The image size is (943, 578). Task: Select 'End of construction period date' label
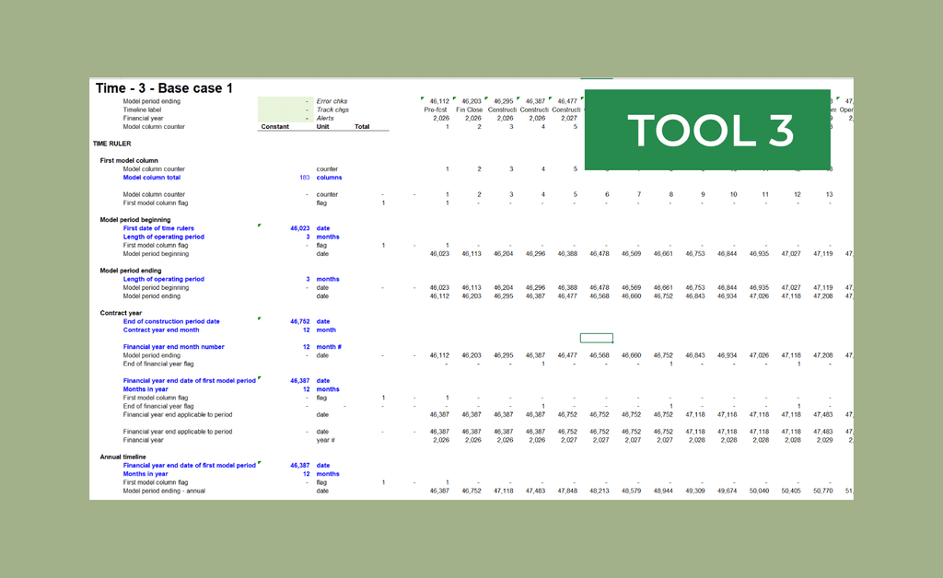tap(171, 321)
